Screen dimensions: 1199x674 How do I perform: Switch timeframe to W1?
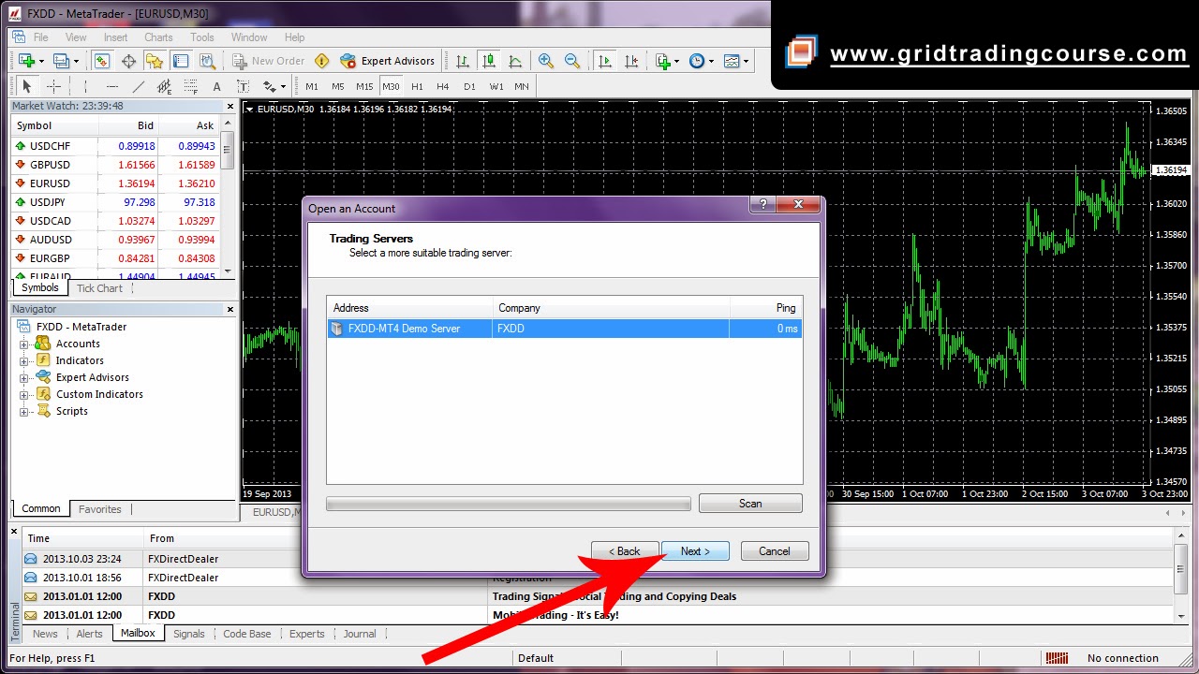(496, 86)
